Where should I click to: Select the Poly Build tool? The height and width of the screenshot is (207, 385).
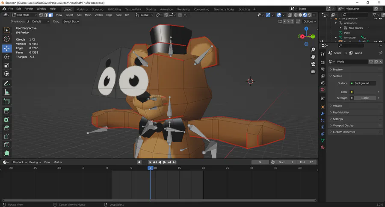pyautogui.click(x=7, y=153)
